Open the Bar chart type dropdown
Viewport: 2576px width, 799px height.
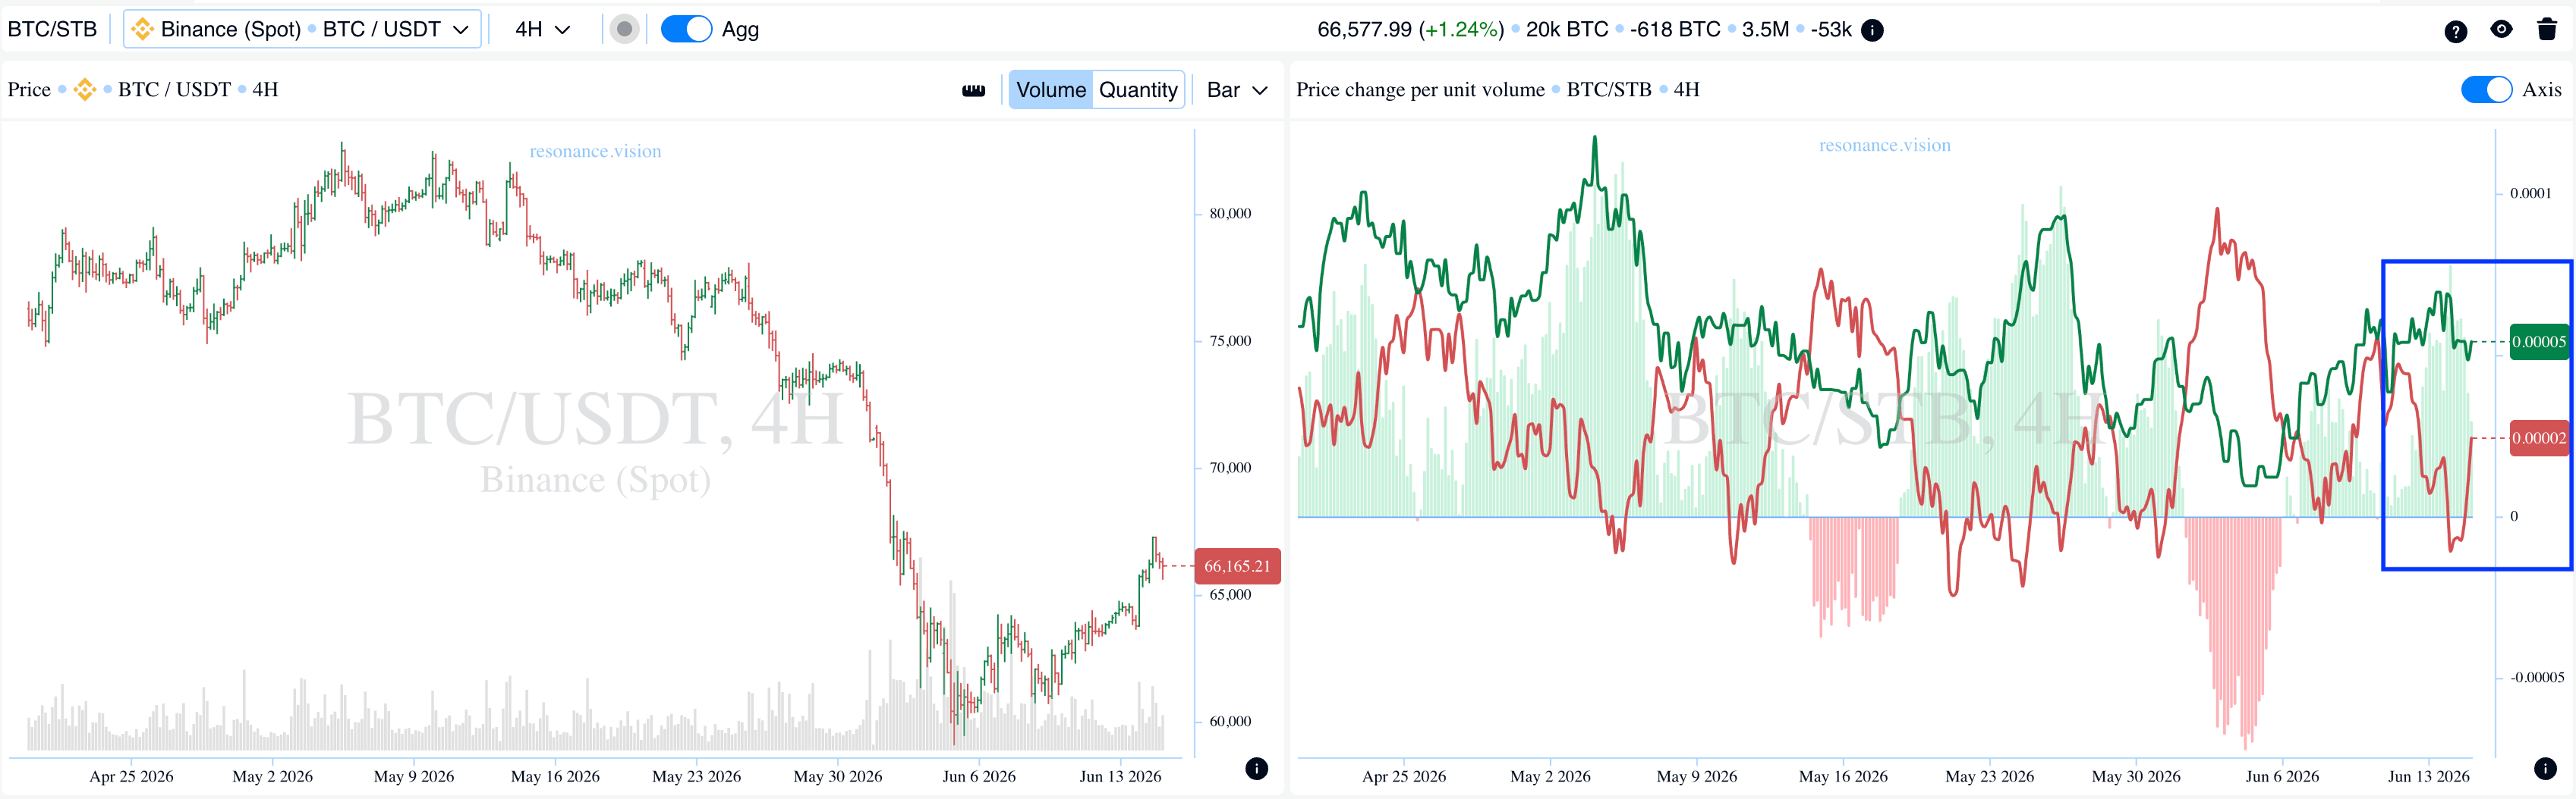pyautogui.click(x=1237, y=90)
